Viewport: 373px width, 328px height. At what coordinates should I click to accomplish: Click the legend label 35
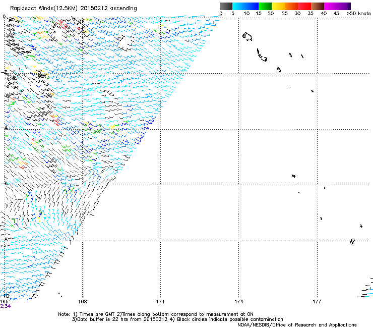(x=310, y=14)
